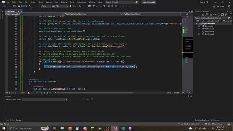The image size is (233, 131).
Task: Open the Show output from dropdown
Action: point(44,99)
